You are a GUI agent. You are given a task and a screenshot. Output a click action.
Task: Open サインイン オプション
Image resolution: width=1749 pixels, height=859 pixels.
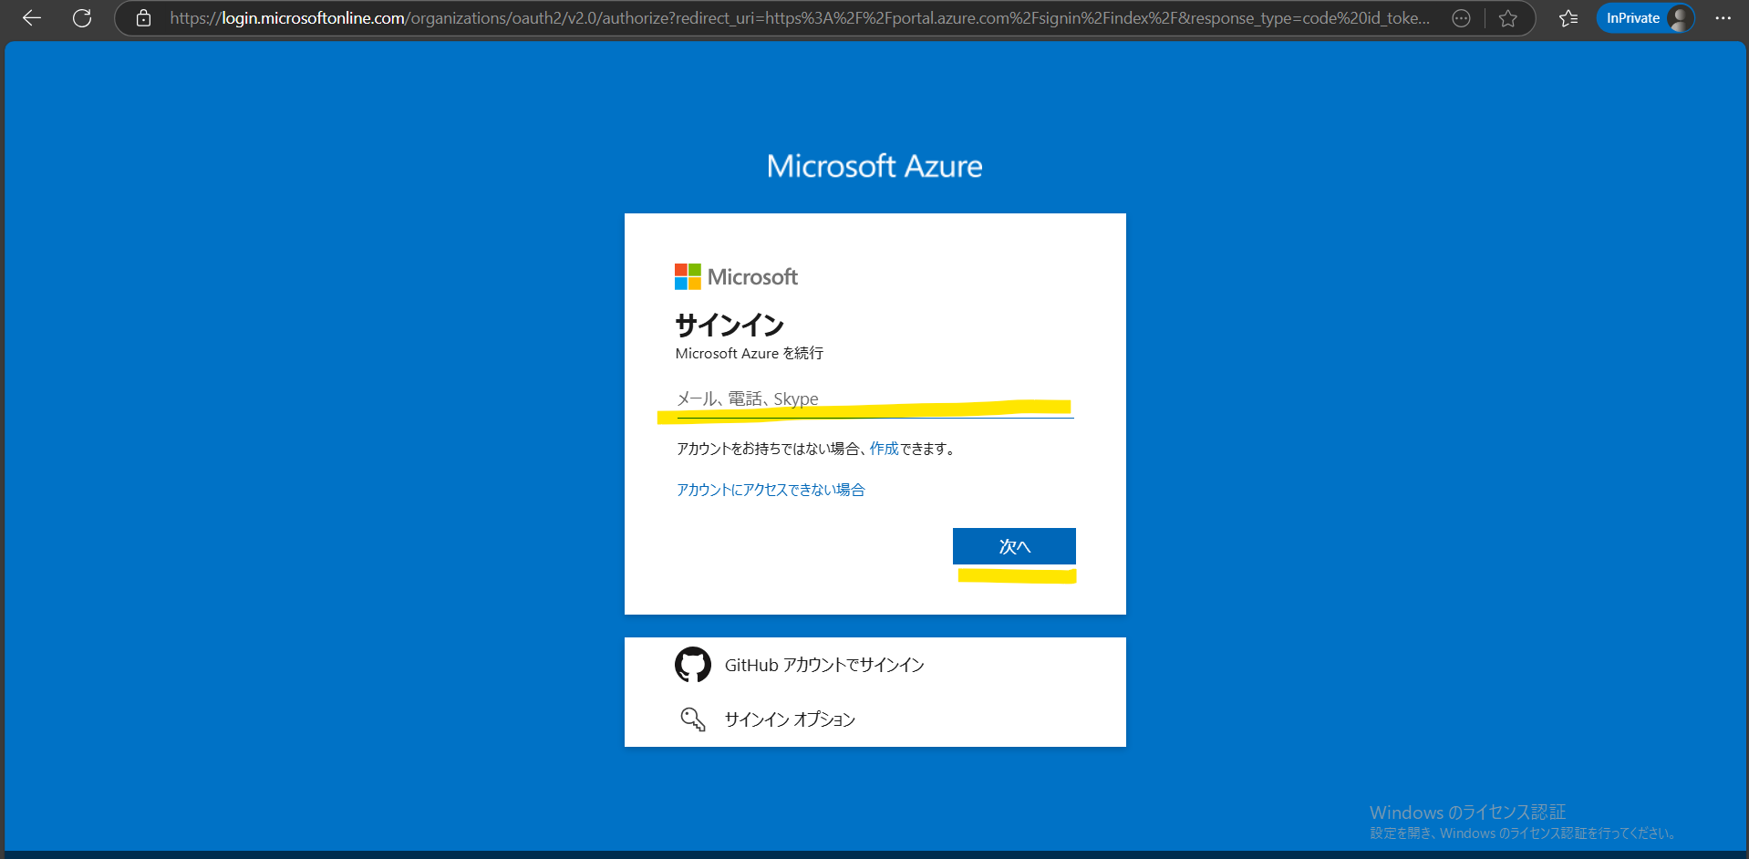(790, 719)
